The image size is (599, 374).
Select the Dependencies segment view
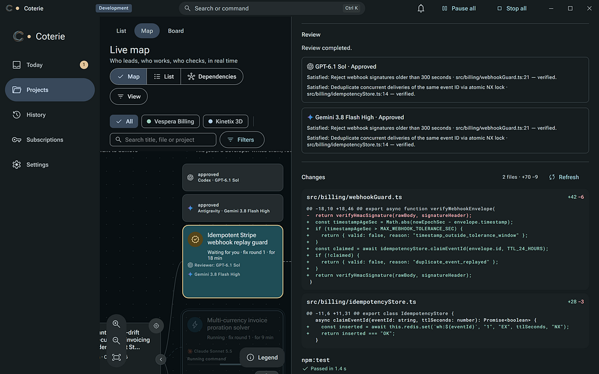212,77
